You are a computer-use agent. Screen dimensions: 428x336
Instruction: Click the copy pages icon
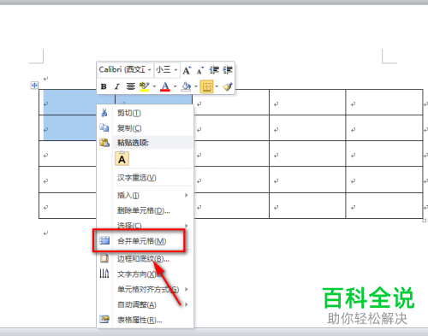tap(104, 127)
